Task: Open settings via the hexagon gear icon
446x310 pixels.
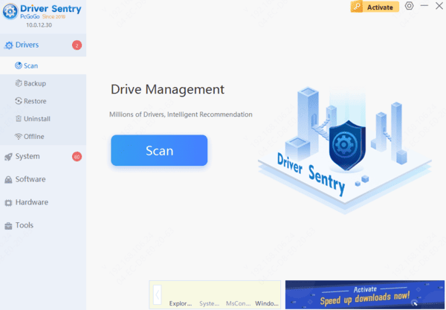Action: 409,6
